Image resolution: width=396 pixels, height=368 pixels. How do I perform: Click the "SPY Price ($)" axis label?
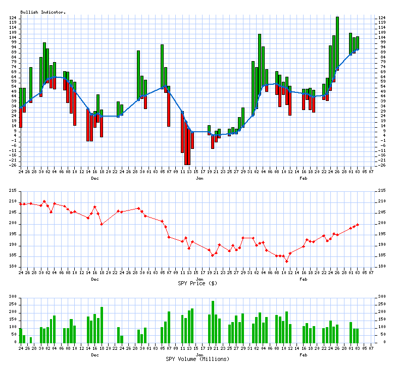[197, 283]
